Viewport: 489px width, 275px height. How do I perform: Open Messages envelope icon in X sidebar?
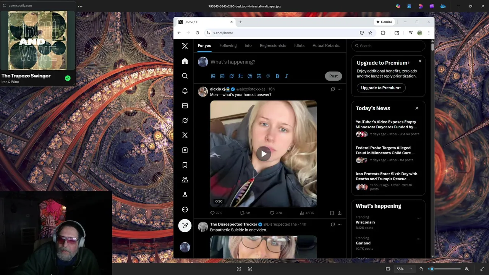[185, 106]
